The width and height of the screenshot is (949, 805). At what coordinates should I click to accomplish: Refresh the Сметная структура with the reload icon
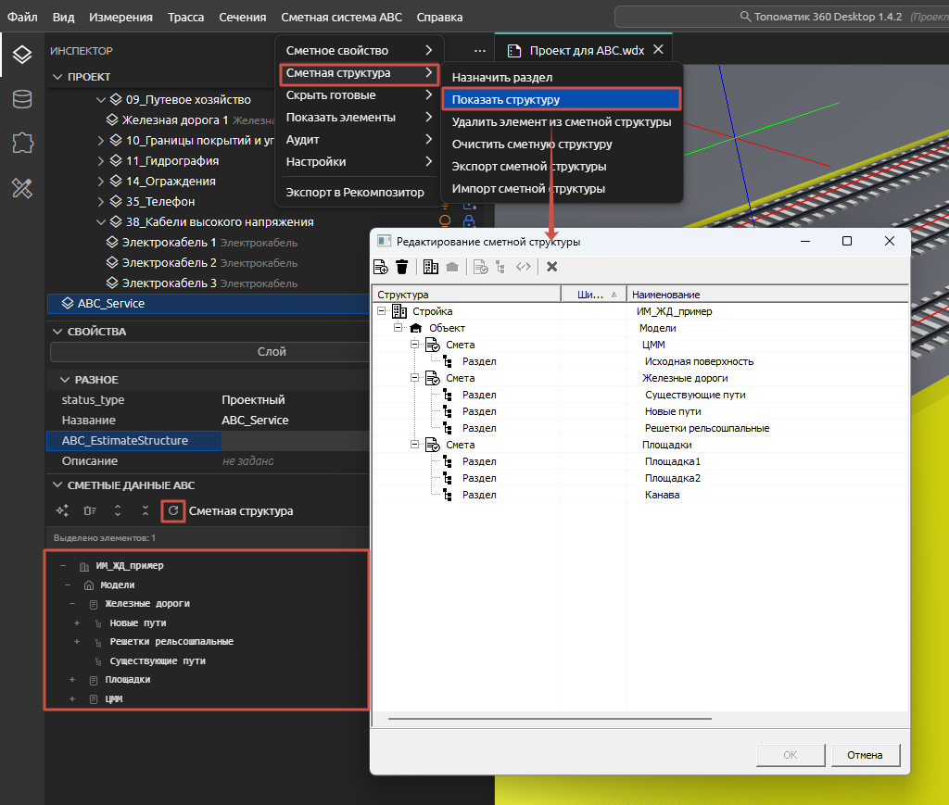point(173,510)
